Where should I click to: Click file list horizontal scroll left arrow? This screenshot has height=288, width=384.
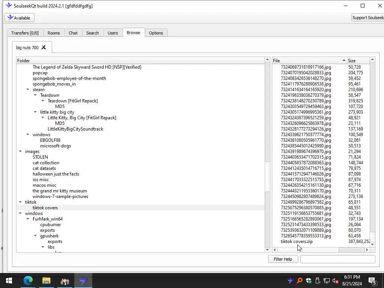tap(275, 250)
